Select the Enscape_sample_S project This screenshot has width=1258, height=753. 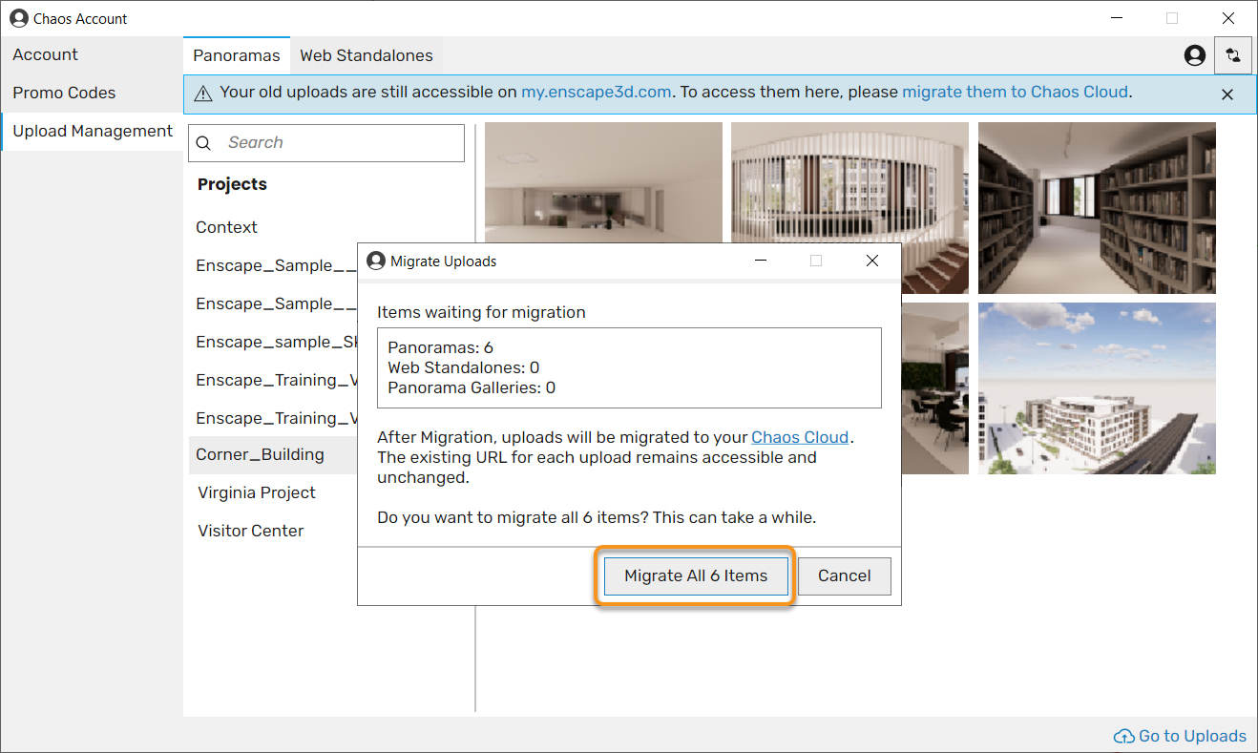[276, 342]
